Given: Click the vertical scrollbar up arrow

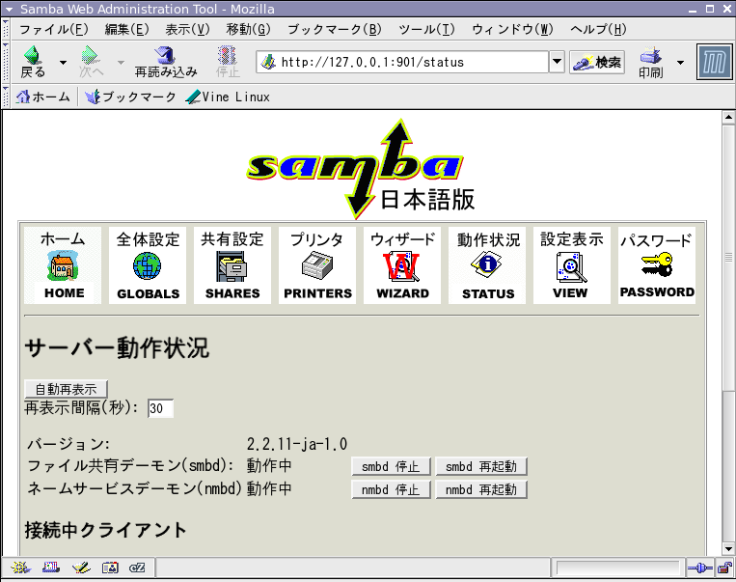Looking at the screenshot, I should pyautogui.click(x=728, y=117).
